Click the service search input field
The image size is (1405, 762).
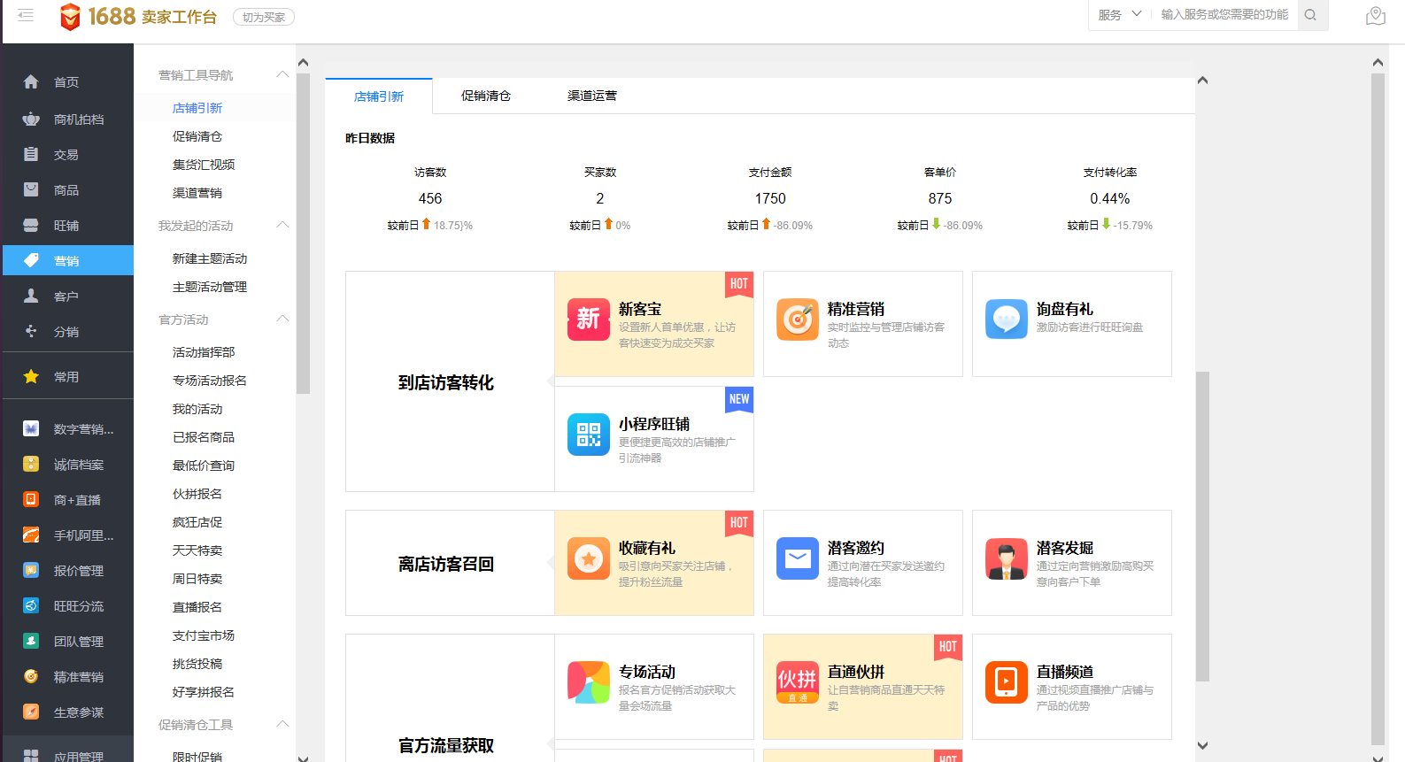click(1225, 15)
